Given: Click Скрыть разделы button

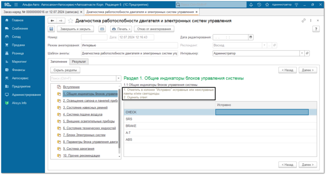Looking at the screenshot, I should (x=65, y=70).
